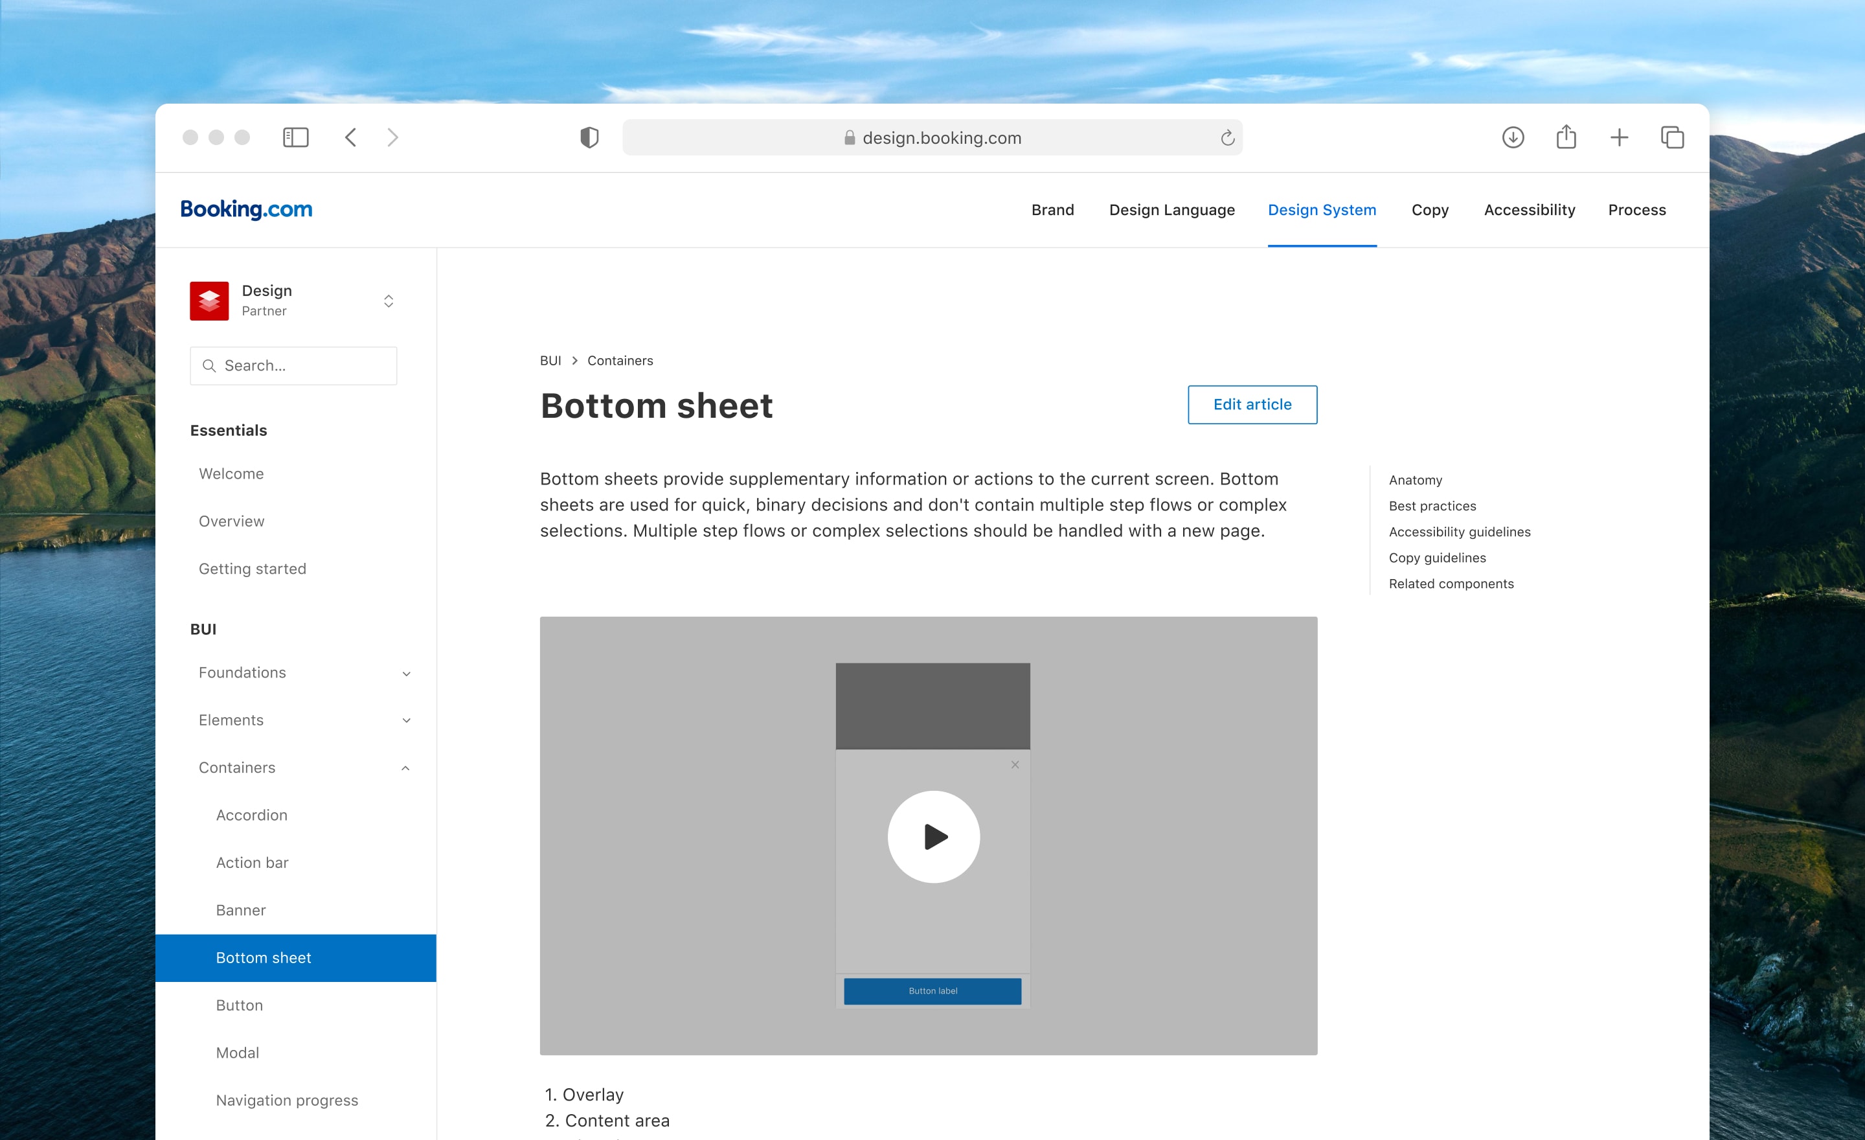This screenshot has width=1865, height=1140.
Task: Open the Copy nav item
Action: (1430, 210)
